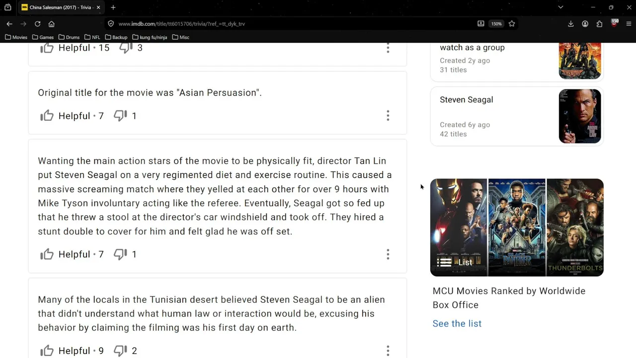The image size is (636, 358).
Task: Open the MCU movies list image
Action: click(517, 227)
